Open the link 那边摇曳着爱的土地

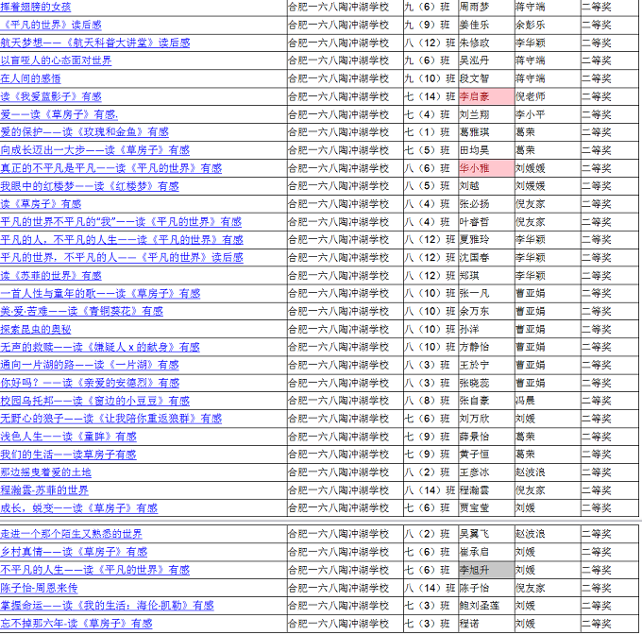pyautogui.click(x=45, y=472)
